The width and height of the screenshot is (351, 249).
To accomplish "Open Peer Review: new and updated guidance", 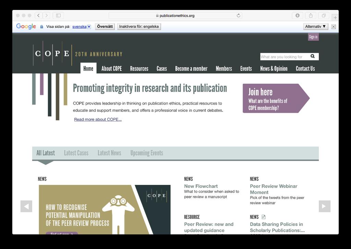I will click(x=209, y=227).
